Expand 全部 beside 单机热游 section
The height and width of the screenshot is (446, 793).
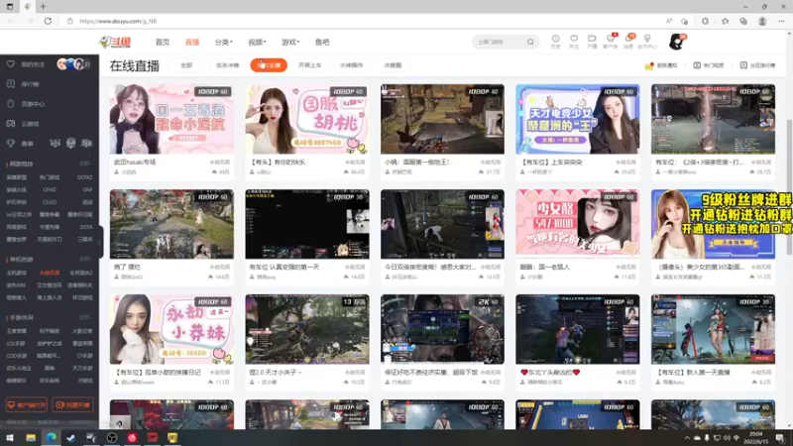click(85, 259)
